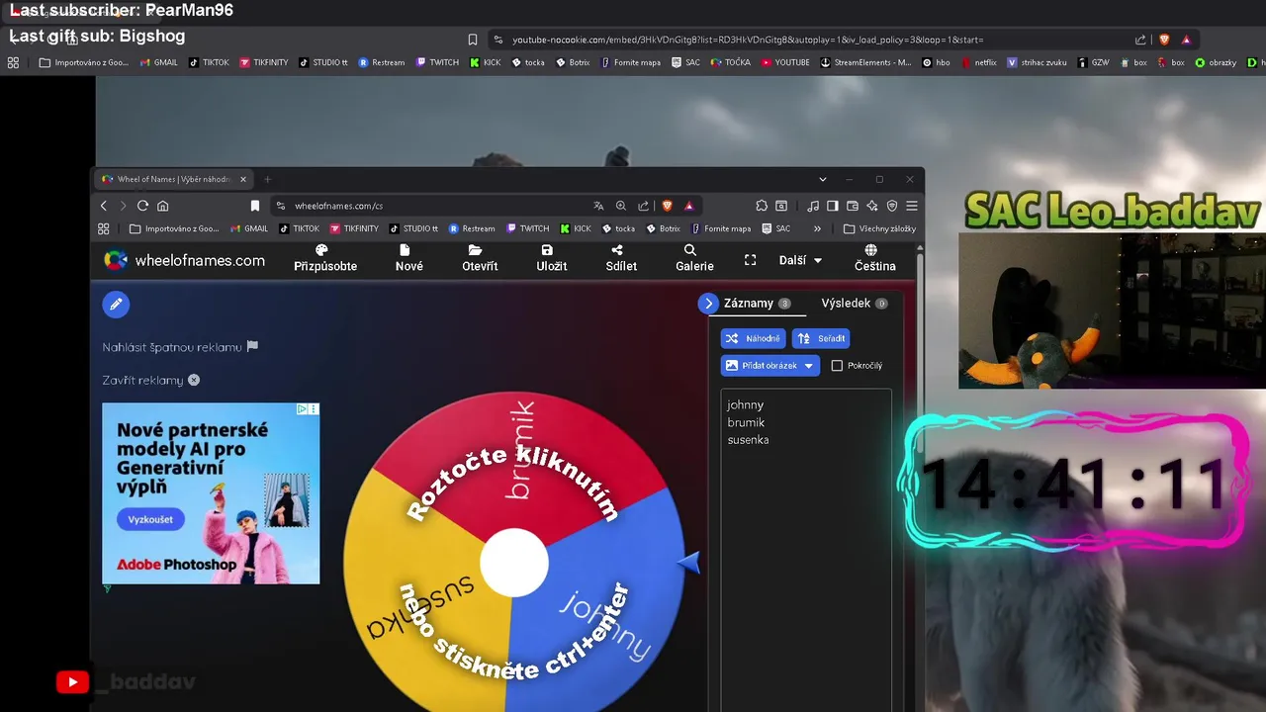Open Brave Shields icon in background browser

point(1164,40)
